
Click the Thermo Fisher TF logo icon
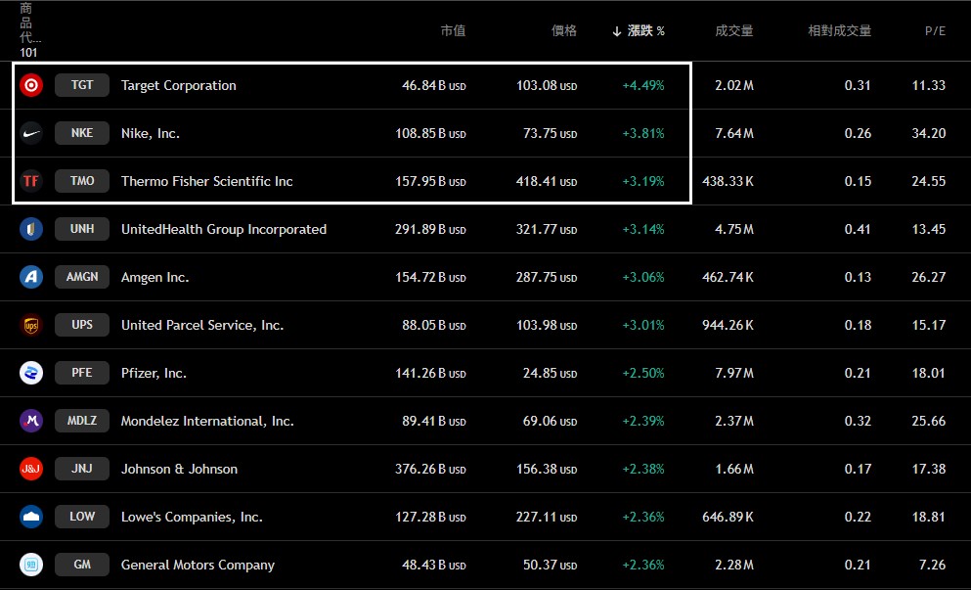click(x=31, y=181)
